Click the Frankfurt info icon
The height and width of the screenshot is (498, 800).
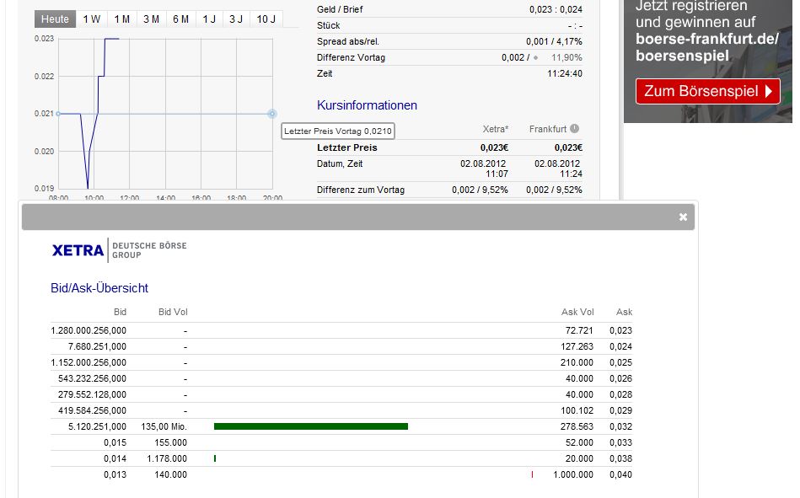[574, 129]
